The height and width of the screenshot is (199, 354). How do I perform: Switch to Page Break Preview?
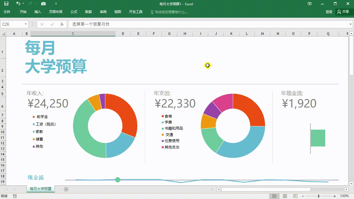point(295,196)
